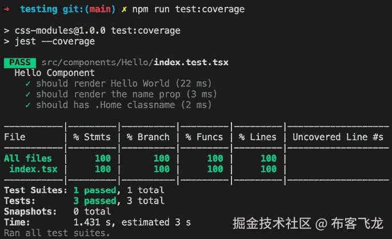Click the green PASS badge
Screen dimensions: 392x239
[20, 62]
